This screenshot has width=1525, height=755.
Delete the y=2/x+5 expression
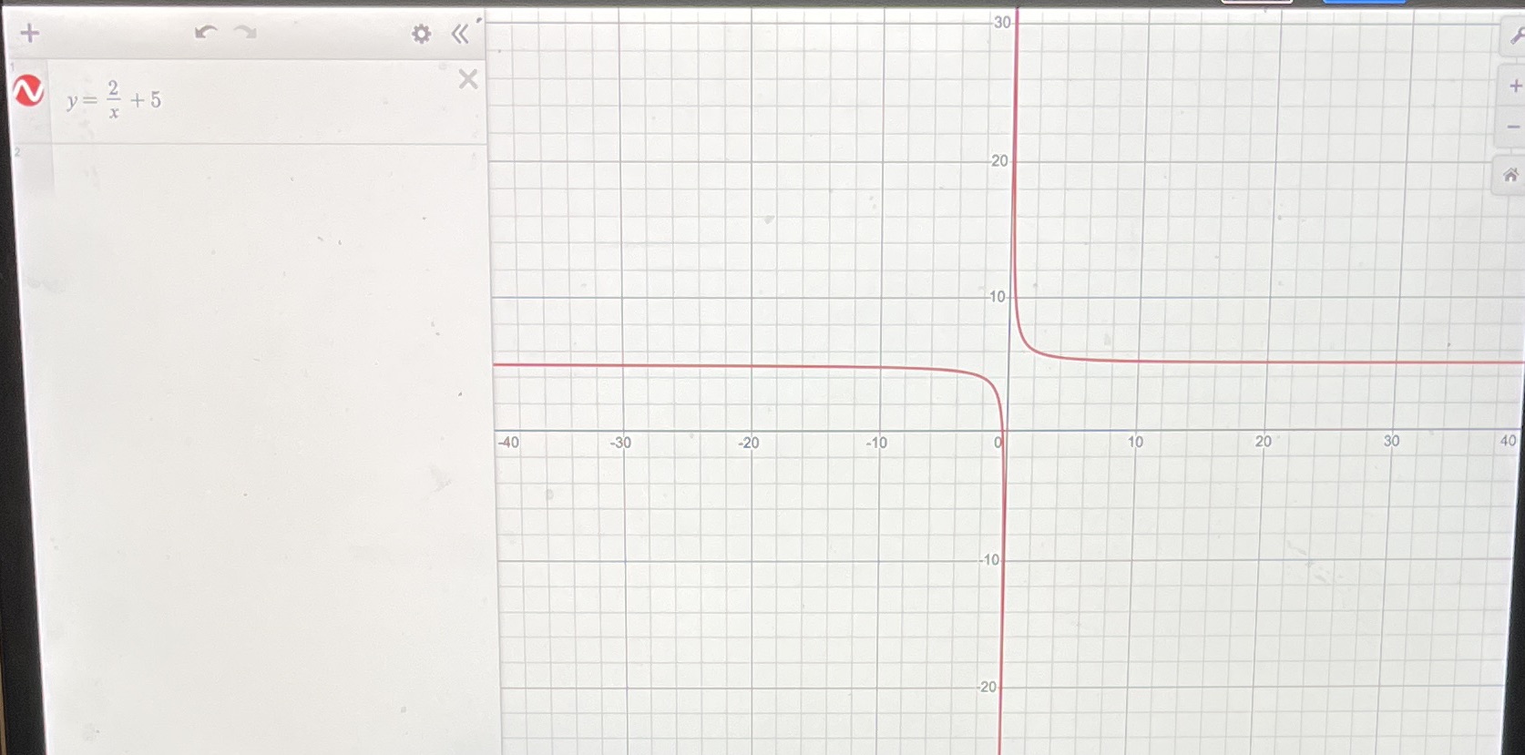point(468,79)
